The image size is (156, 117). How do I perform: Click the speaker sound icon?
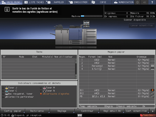coord(145,2)
